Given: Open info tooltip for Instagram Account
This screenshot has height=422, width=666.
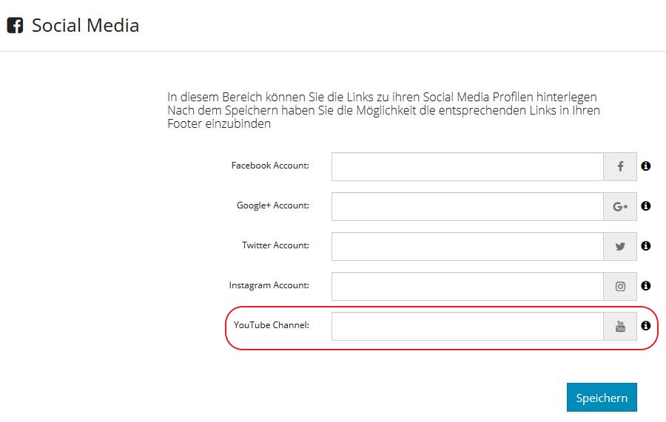Looking at the screenshot, I should click(645, 285).
